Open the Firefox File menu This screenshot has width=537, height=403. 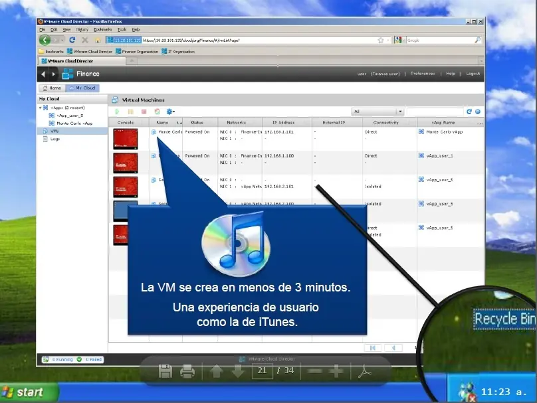tap(42, 30)
